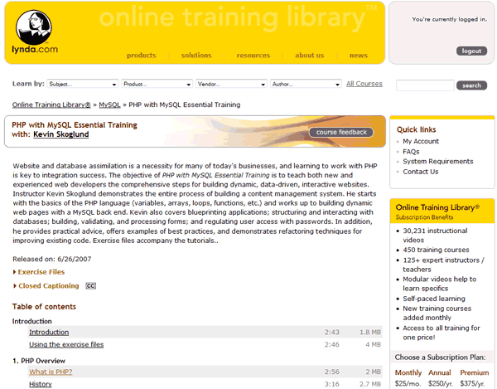Click the 'Self-paced learning' bullet
The image size is (497, 389).
[434, 299]
